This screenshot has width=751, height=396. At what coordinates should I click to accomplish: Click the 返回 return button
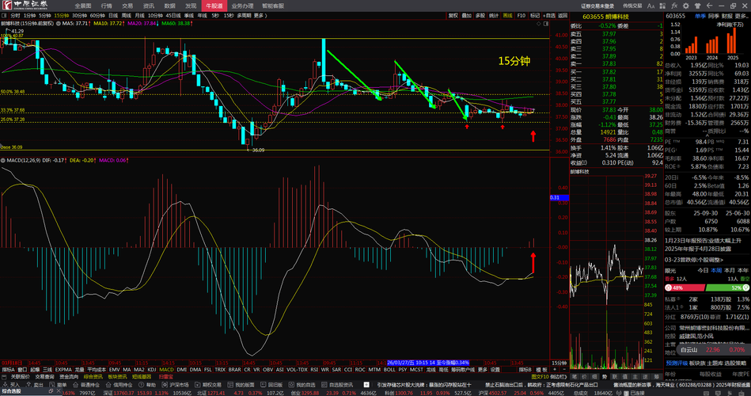click(563, 16)
